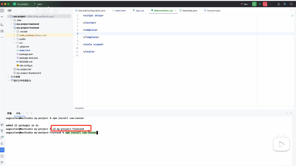The height and width of the screenshot is (166, 296).
Task: Open the TODO list tool window icon
Action: click(x=2, y=143)
